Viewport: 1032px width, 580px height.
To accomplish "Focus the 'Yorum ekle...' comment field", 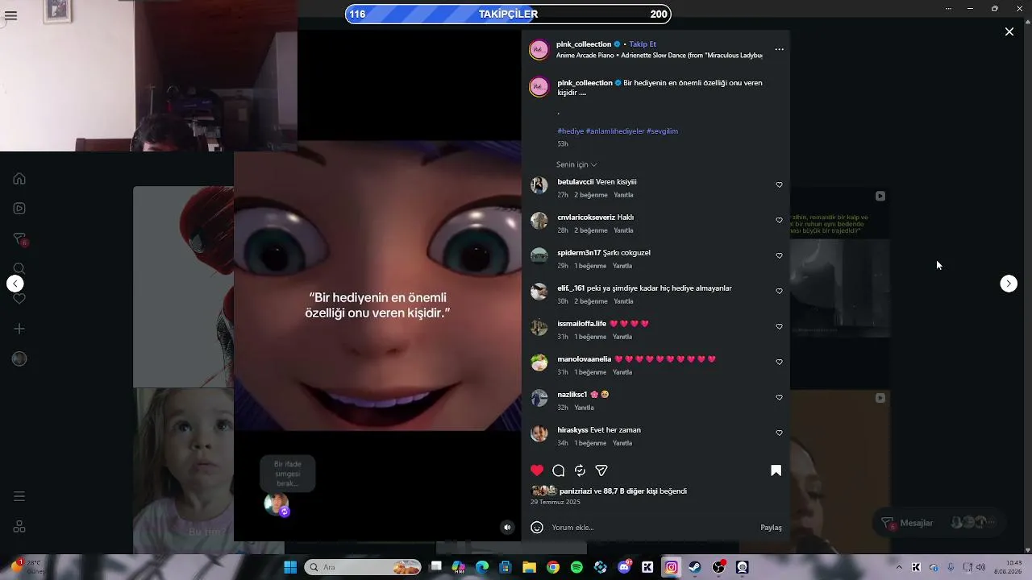I will (653, 528).
